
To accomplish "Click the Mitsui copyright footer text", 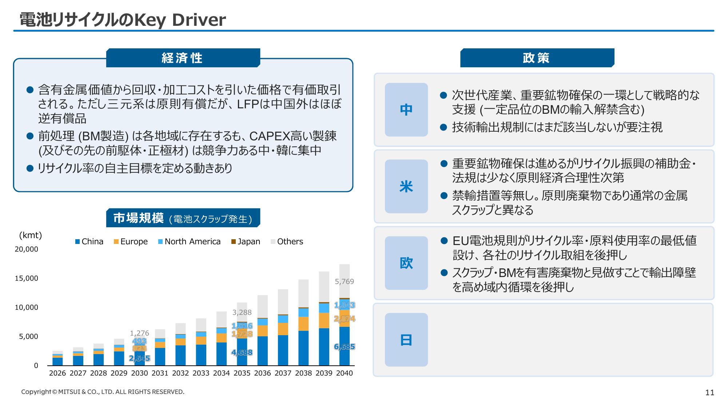I will [103, 392].
